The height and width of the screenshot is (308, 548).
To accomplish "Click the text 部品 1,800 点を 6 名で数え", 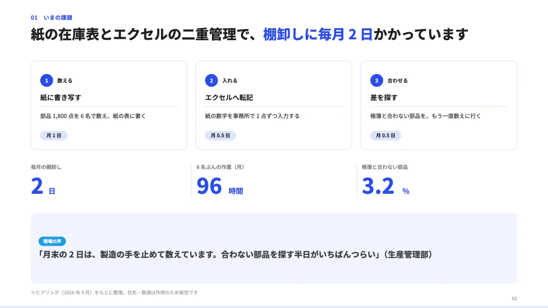I will (x=74, y=116).
